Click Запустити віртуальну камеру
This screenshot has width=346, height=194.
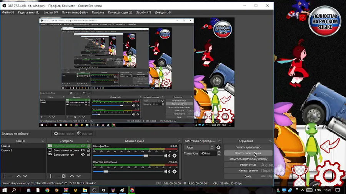(x=248, y=159)
